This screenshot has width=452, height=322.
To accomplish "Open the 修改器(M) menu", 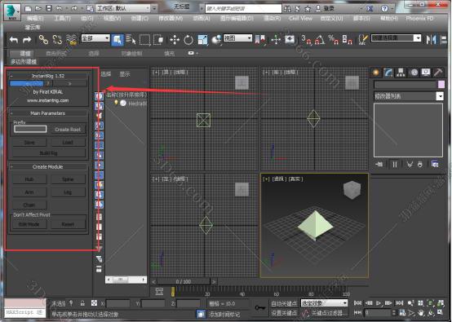I will click(x=171, y=19).
